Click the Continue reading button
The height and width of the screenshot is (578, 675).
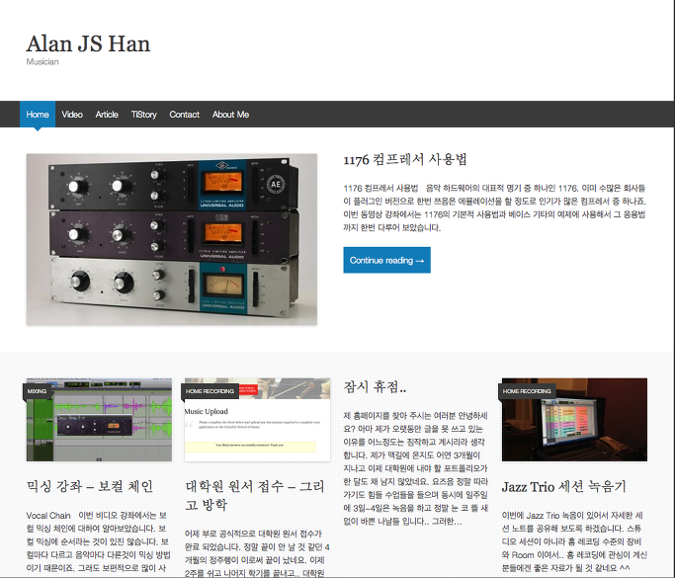(386, 260)
